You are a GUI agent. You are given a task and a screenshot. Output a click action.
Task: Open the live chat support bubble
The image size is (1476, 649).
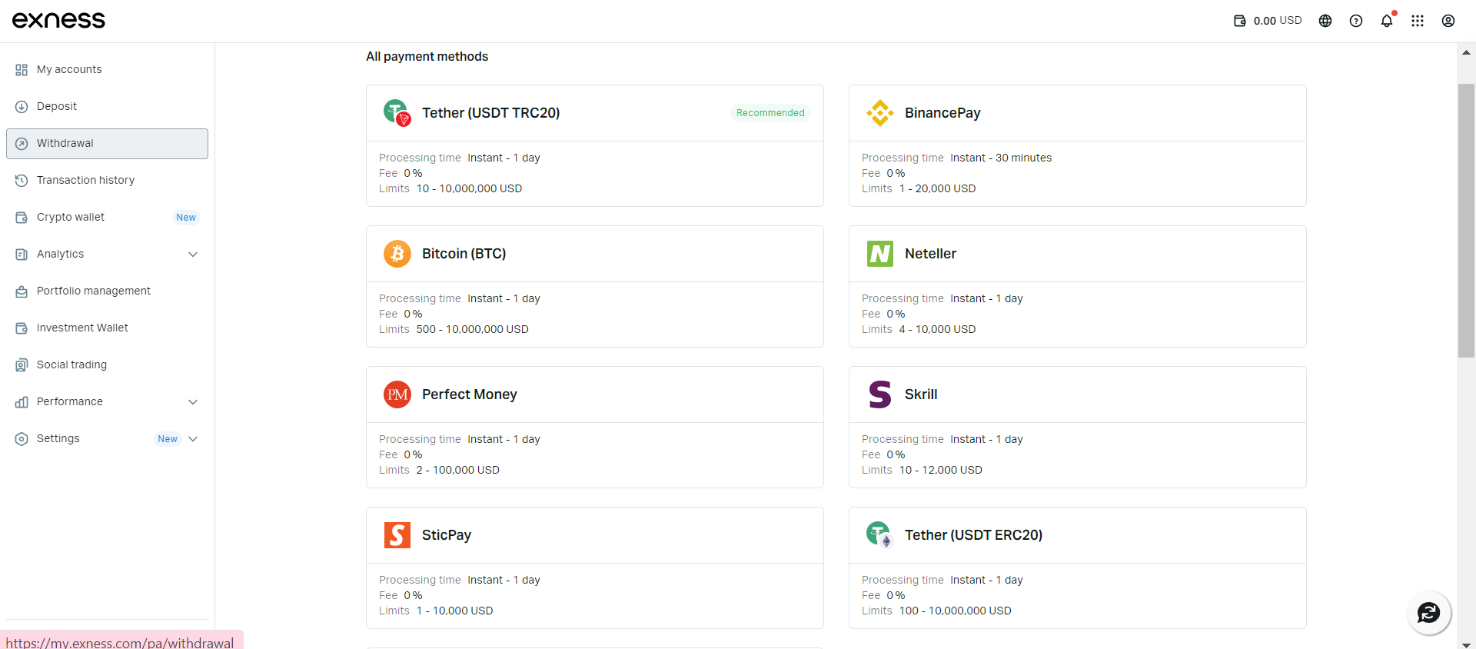coord(1429,613)
